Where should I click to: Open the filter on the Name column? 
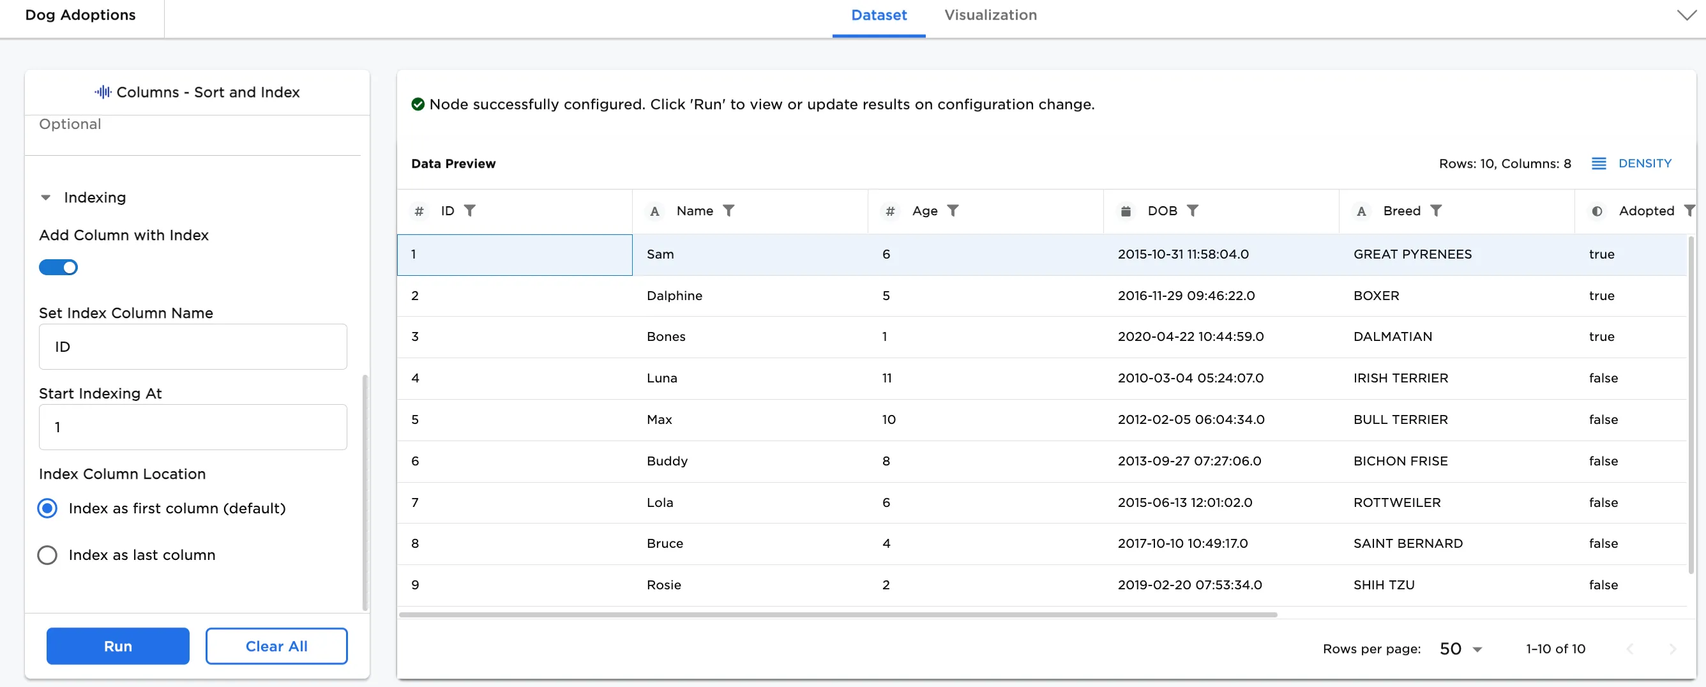click(728, 211)
